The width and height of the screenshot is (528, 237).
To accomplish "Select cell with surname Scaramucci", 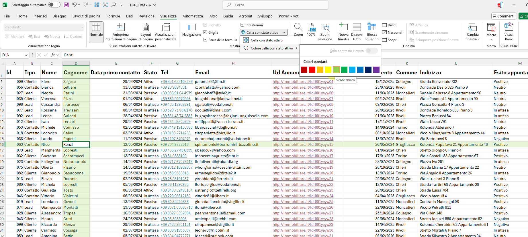I will [x=76, y=156].
